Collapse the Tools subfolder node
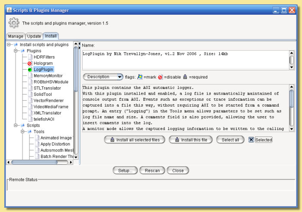Image resolution: width=302 pixels, height=212 pixels. pos(23,132)
